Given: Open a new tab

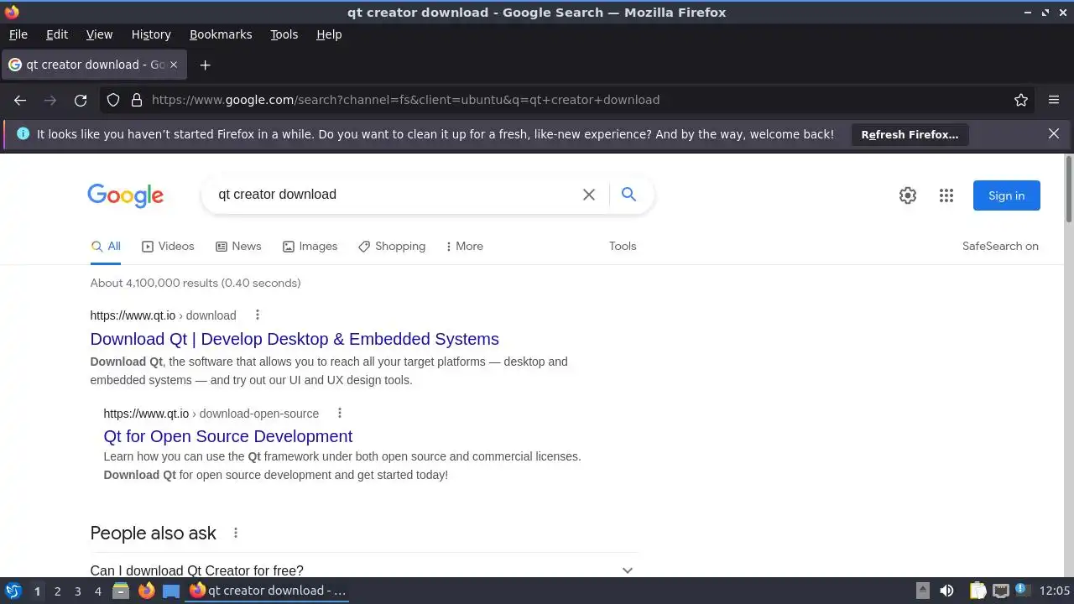Looking at the screenshot, I should tap(205, 65).
